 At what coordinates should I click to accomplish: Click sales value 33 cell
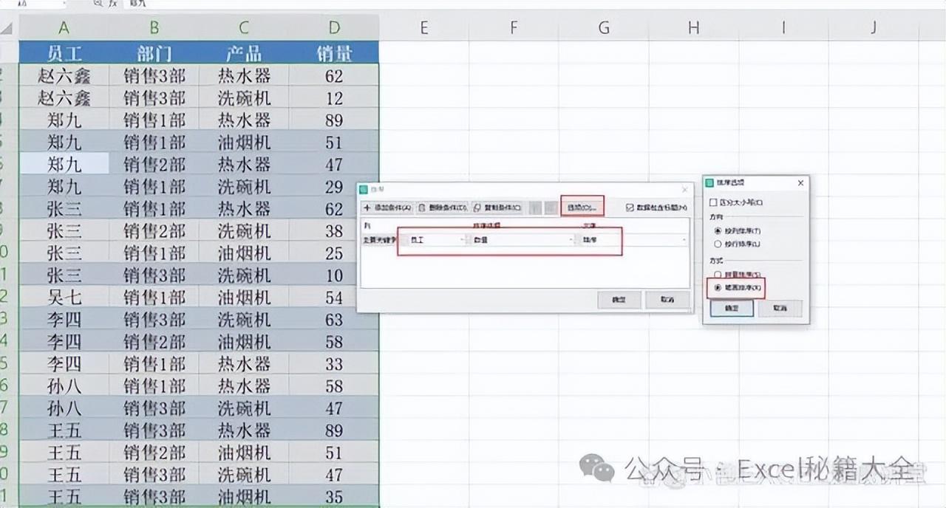coord(334,363)
